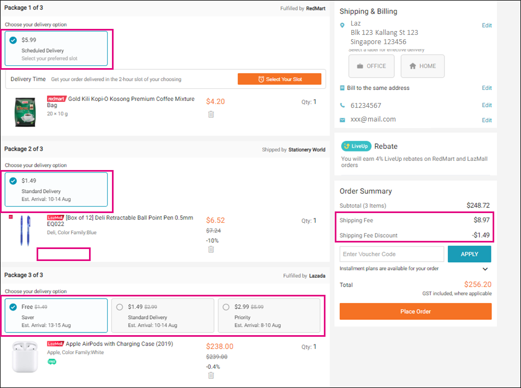Choose the $1.49 Standard Delivery for Package 3
521x388 pixels.
[x=163, y=316]
